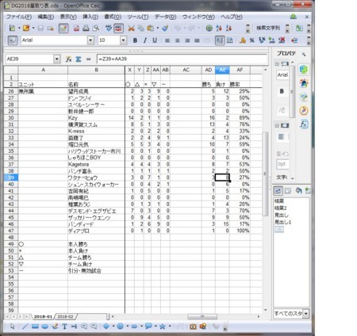357x336 pixels.
Task: Open the Function Wizard icon
Action: point(68,59)
